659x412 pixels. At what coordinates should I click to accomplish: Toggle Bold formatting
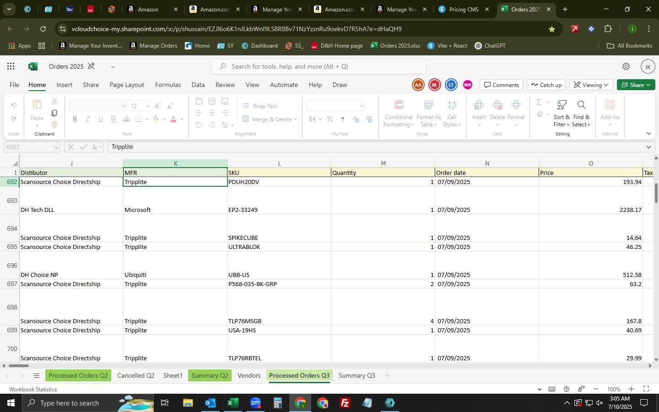coord(75,119)
